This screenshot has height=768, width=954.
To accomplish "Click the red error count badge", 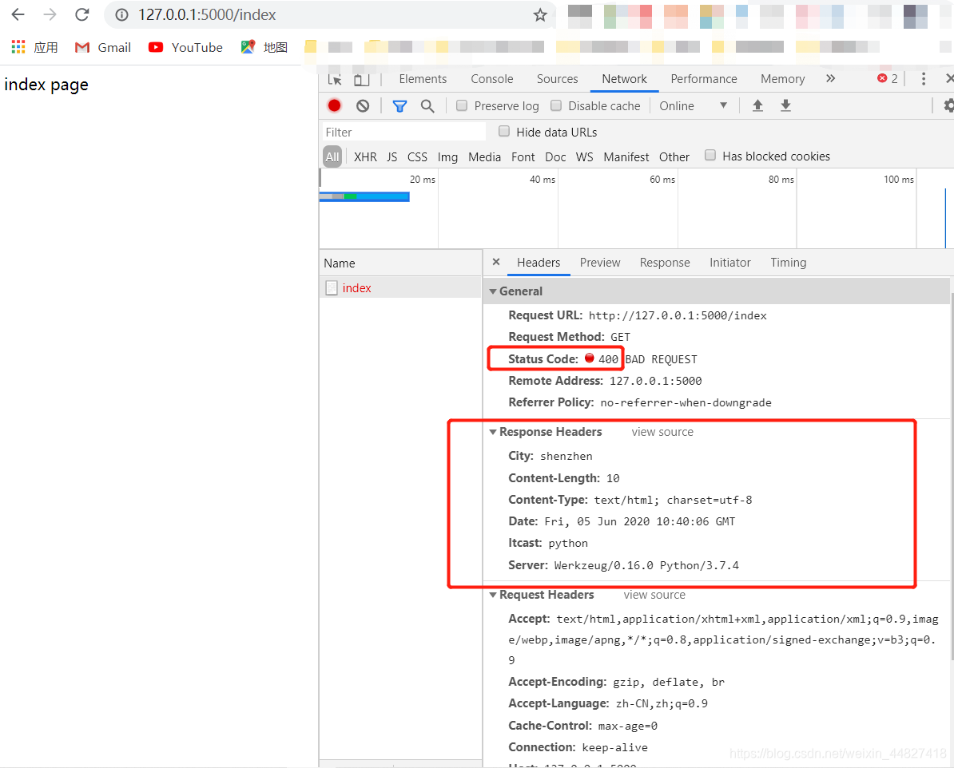I will tap(887, 78).
